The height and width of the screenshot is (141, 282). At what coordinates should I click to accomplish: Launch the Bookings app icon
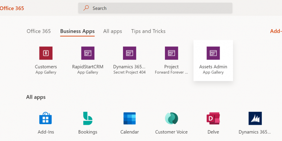(87, 118)
